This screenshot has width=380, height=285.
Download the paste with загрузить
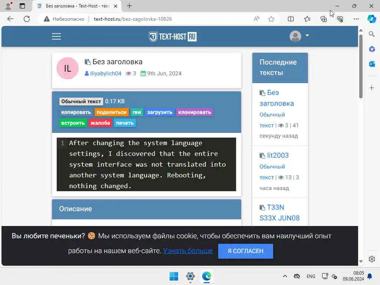[160, 112]
